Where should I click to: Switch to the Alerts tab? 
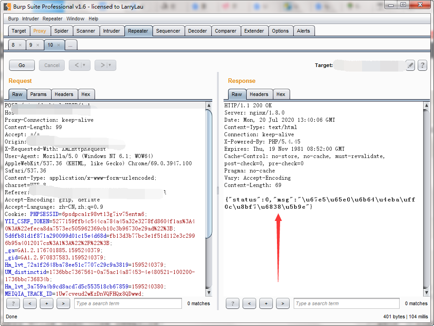pyautogui.click(x=303, y=31)
